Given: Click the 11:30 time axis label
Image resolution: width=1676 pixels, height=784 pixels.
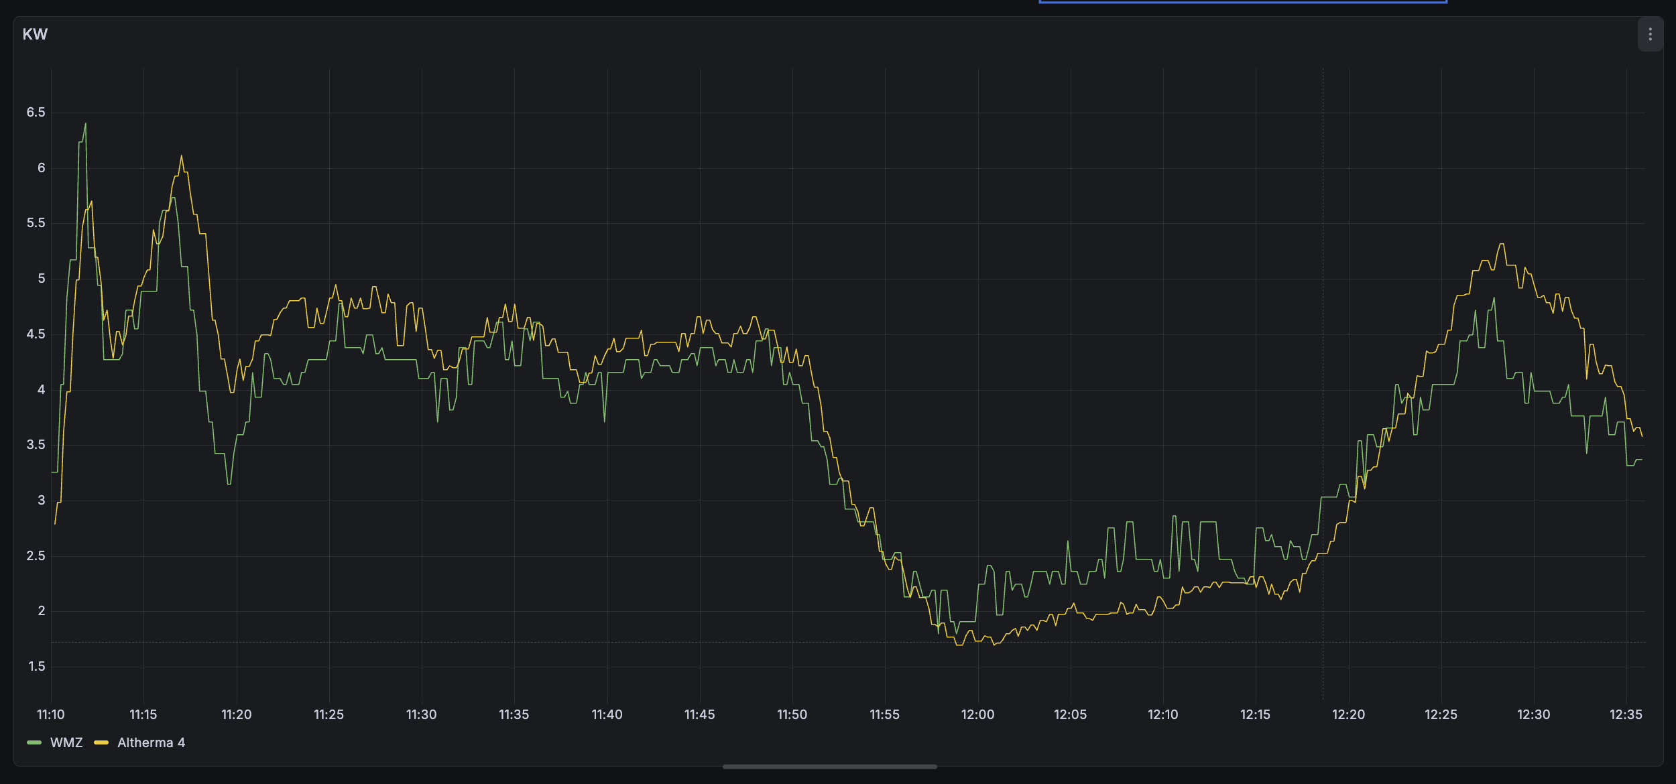Looking at the screenshot, I should (422, 714).
